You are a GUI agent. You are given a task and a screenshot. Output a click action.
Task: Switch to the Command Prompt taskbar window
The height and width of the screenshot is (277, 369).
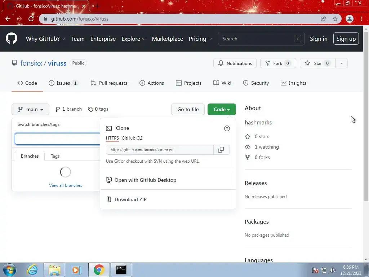tap(121, 270)
